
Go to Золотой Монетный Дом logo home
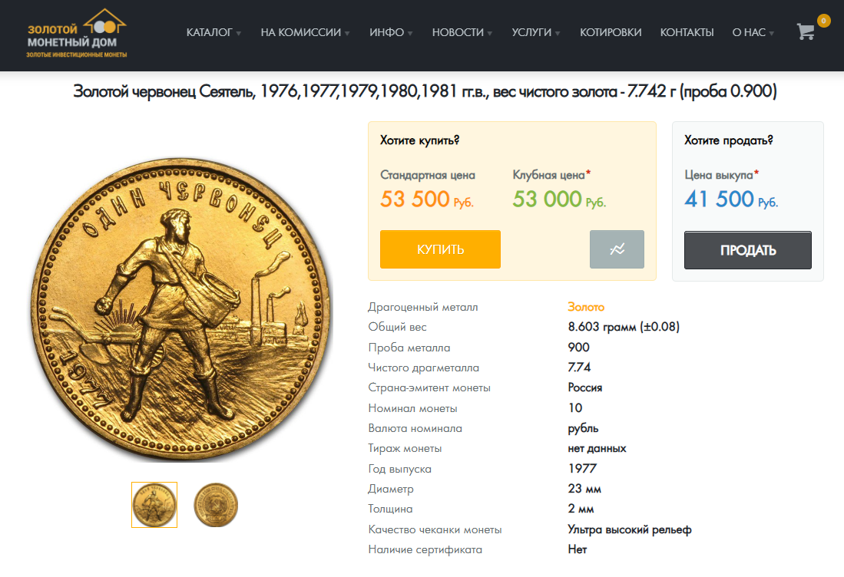click(x=77, y=33)
